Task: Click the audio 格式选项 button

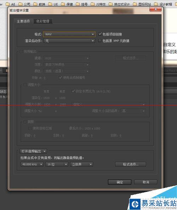Action: [x=131, y=164]
